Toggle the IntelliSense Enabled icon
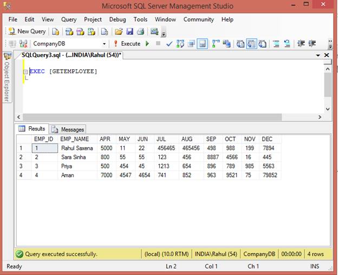This screenshot has height=275, width=338. pyautogui.click(x=202, y=44)
